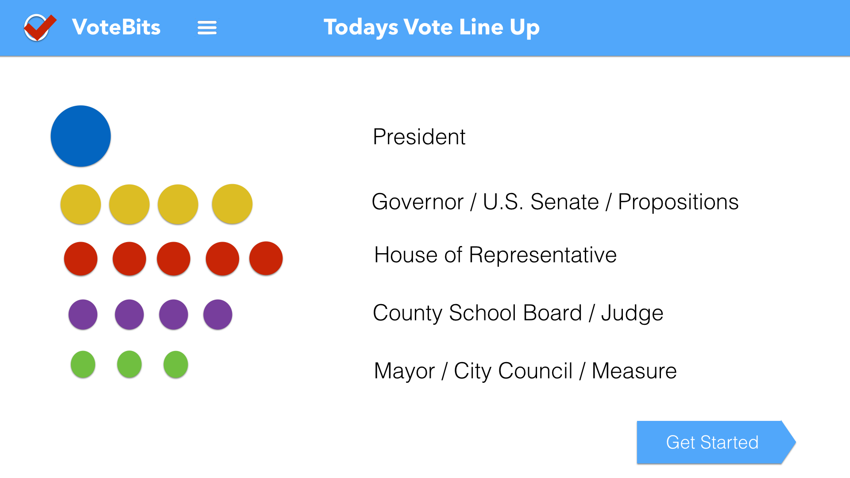The image size is (850, 478).
Task: Select the large blue President circle
Action: tap(81, 136)
